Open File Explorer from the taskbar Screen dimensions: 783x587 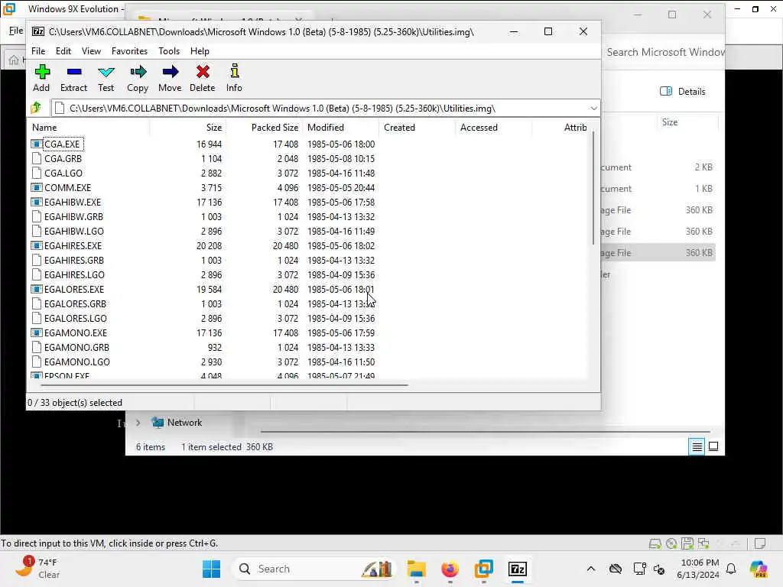416,569
